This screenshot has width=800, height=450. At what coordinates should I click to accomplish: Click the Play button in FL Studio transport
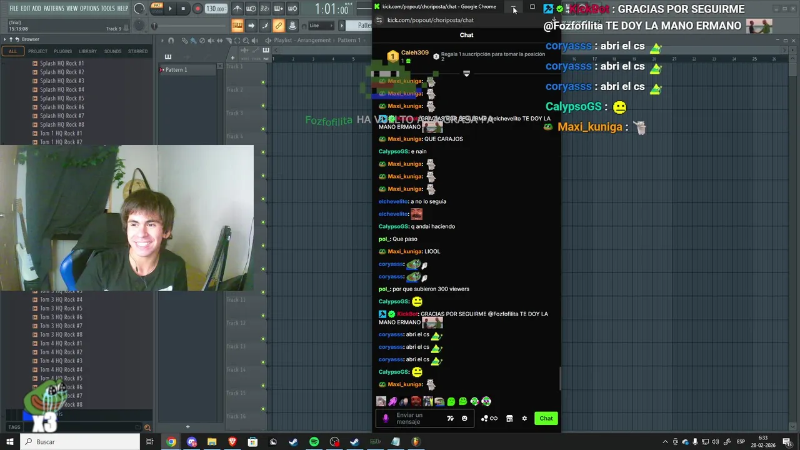point(170,8)
